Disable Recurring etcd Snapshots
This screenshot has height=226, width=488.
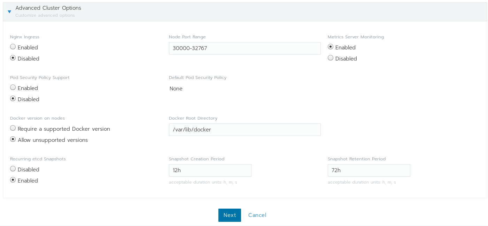coord(13,169)
